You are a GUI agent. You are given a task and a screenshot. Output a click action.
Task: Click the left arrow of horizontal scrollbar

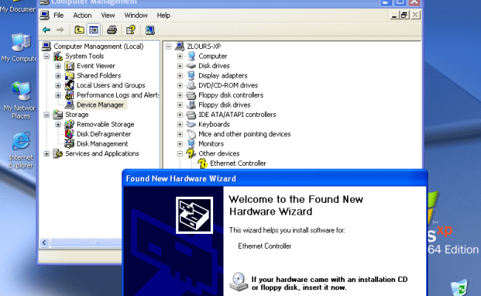coord(44,243)
